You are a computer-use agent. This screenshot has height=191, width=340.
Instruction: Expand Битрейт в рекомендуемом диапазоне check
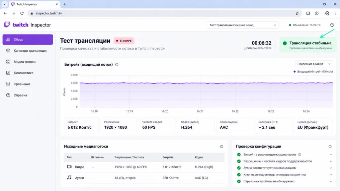click(330, 155)
